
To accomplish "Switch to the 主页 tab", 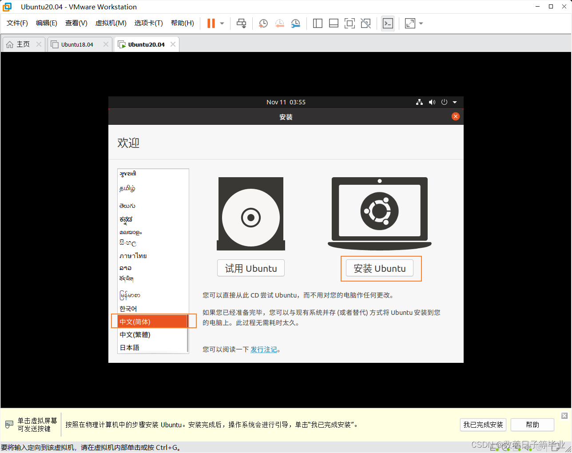I will tap(23, 44).
